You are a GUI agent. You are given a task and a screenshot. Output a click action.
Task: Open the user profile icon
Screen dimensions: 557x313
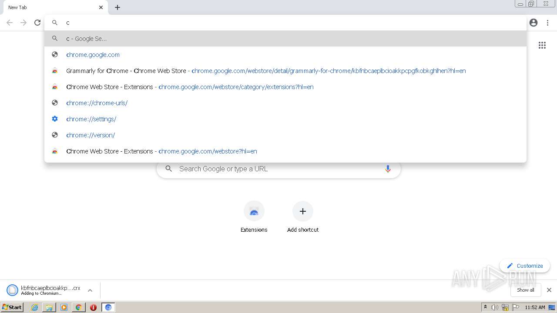coord(534,23)
